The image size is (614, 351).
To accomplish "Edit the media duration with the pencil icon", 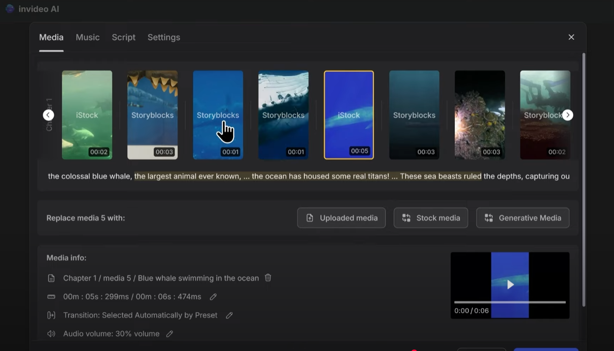I will tap(213, 296).
